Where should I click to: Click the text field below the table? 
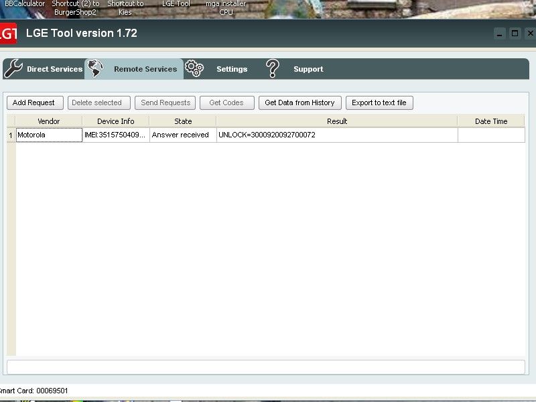265,367
